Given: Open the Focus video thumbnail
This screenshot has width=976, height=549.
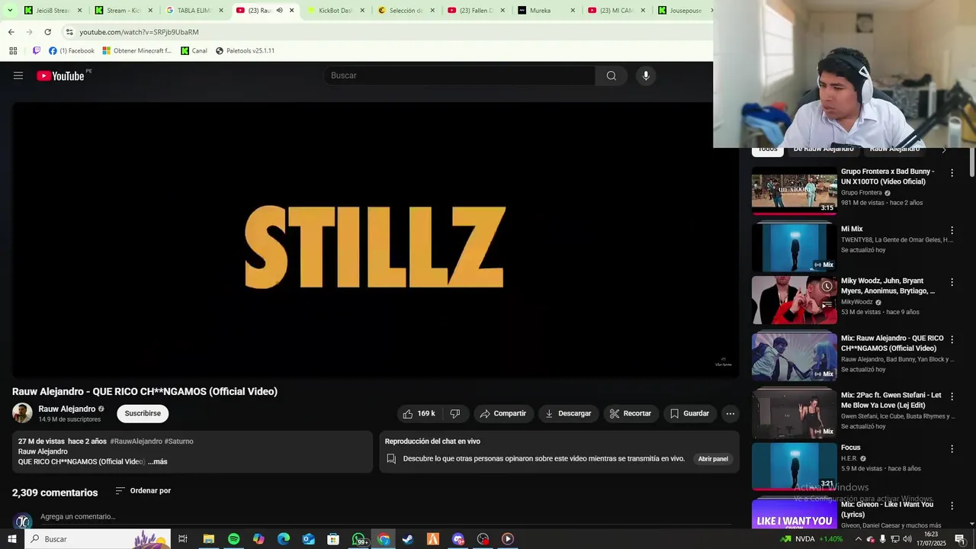Looking at the screenshot, I should coord(794,467).
